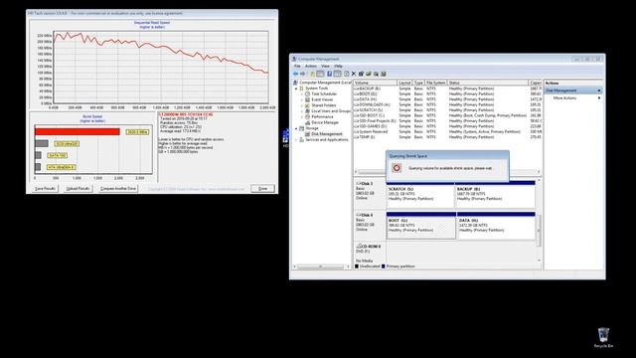Viewport: 636px width, 358px height.
Task: Click Save Results in HD Tach window
Action: pyautogui.click(x=45, y=189)
